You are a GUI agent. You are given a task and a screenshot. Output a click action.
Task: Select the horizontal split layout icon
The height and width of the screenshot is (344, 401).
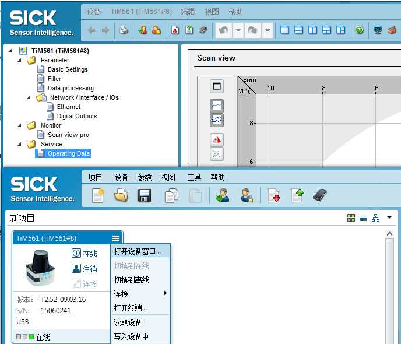(x=298, y=30)
